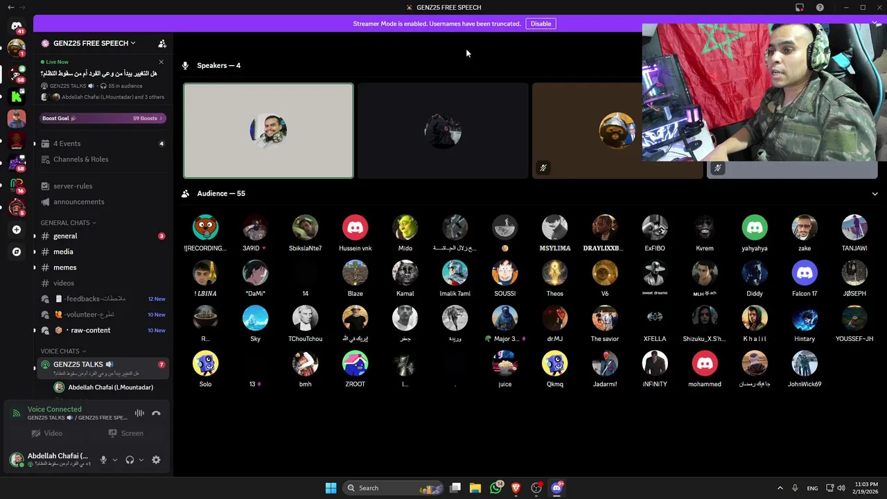Click the Windows Start button
Image resolution: width=887 pixels, height=499 pixels.
(x=331, y=488)
